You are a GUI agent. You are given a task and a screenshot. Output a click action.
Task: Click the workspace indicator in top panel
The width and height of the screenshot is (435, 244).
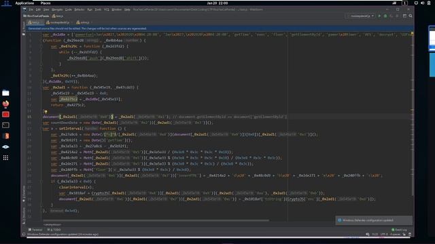coord(404,3)
